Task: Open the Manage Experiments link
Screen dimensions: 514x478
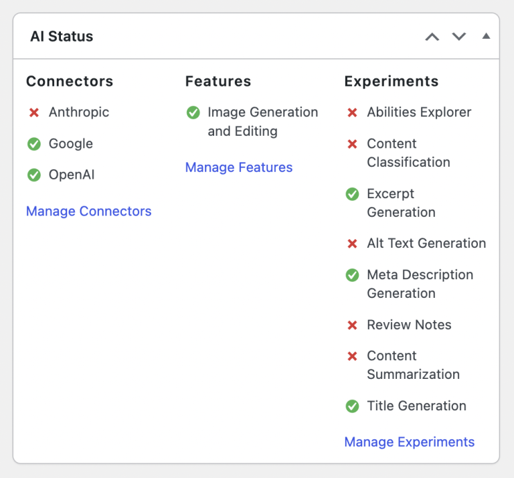Action: pyautogui.click(x=409, y=442)
